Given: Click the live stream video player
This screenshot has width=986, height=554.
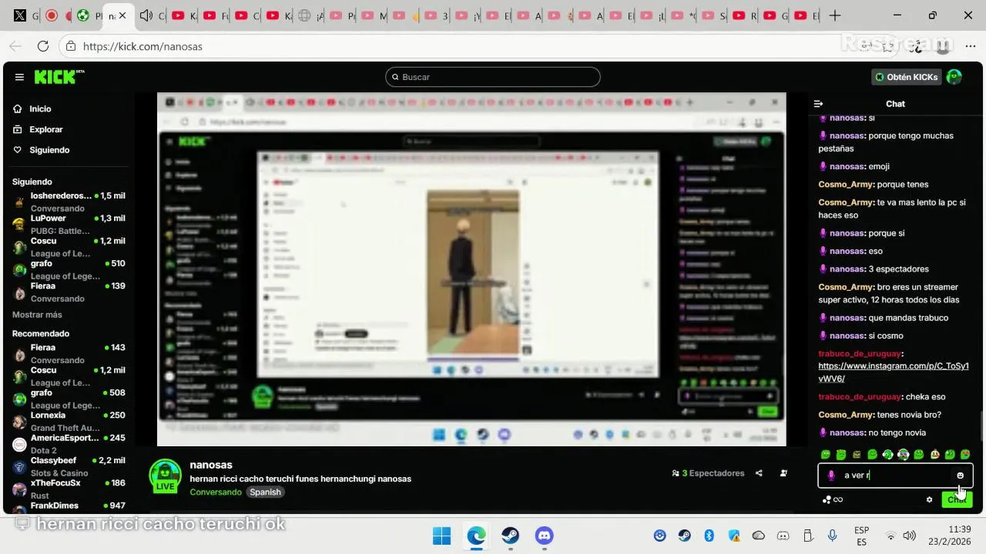Looking at the screenshot, I should (471, 269).
